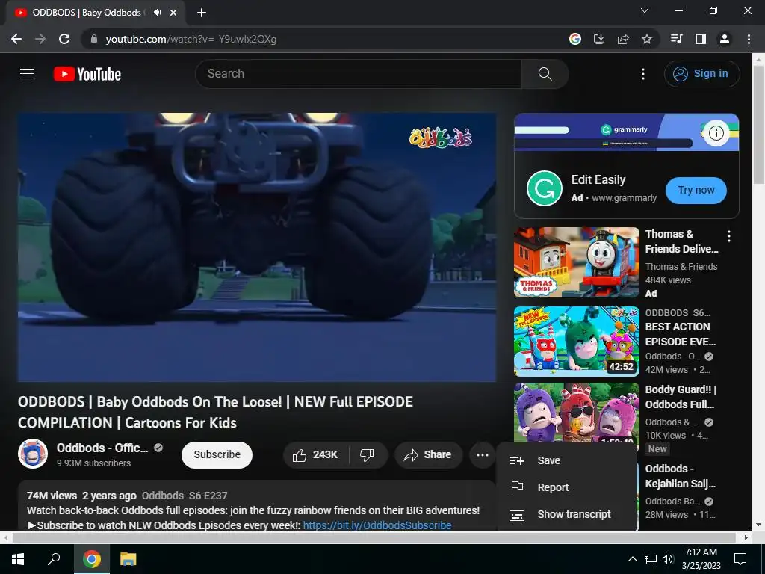This screenshot has height=574, width=765.
Task: Bookmark this page with the star
Action: click(647, 39)
